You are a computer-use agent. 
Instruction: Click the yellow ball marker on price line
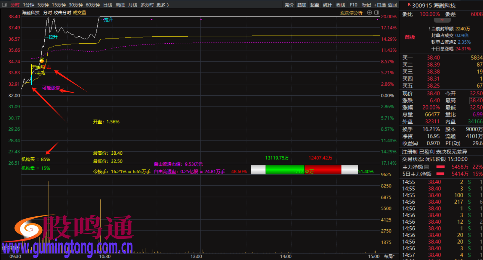(42, 61)
